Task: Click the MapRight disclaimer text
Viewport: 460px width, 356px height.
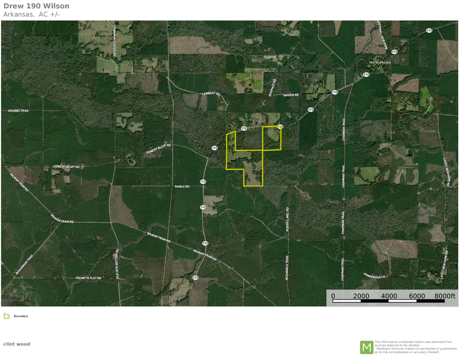Action: click(416, 347)
